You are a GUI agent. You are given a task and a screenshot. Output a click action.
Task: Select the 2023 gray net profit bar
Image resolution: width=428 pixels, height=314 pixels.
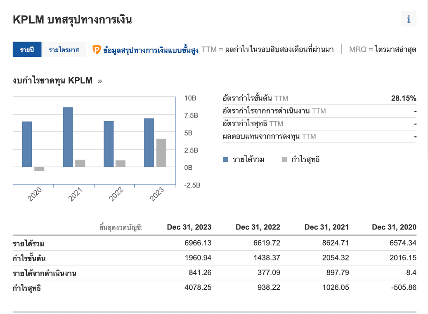(161, 153)
